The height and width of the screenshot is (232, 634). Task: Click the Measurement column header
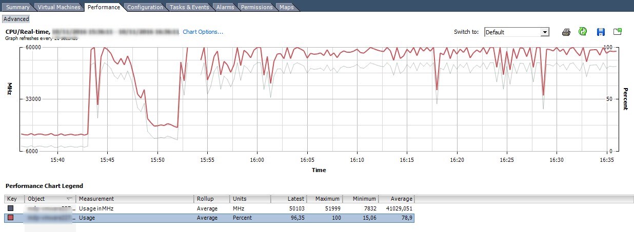coord(135,199)
